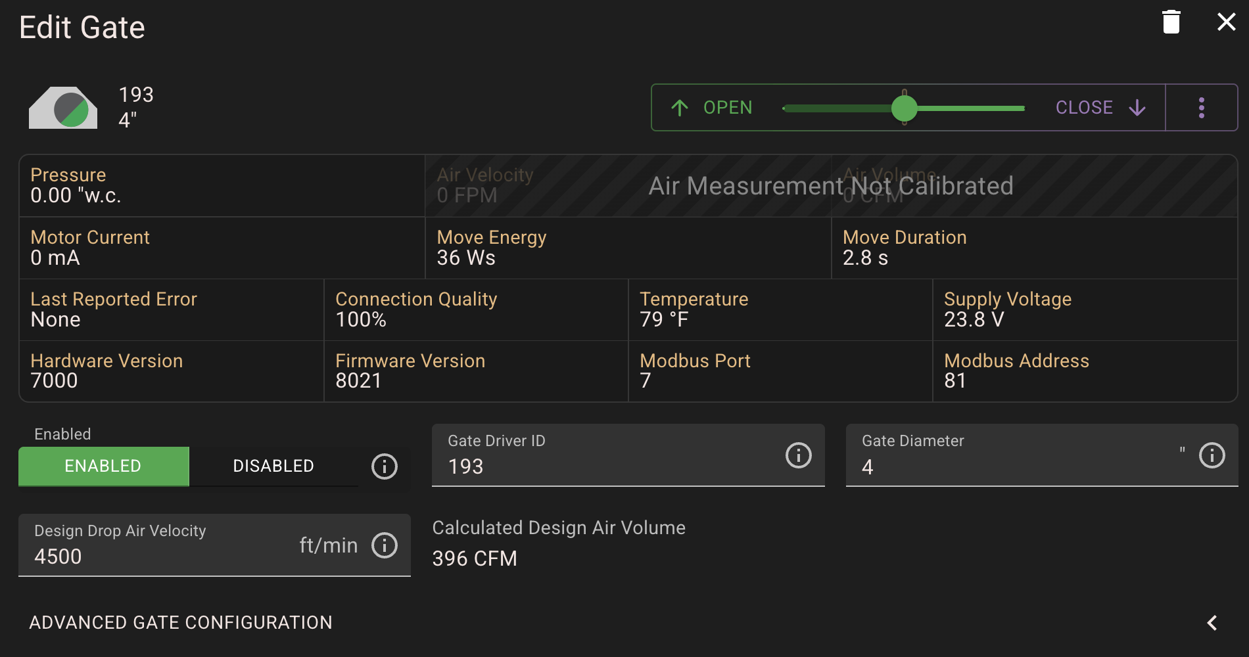The height and width of the screenshot is (657, 1249).
Task: Delete gate using trash icon
Action: tap(1171, 22)
